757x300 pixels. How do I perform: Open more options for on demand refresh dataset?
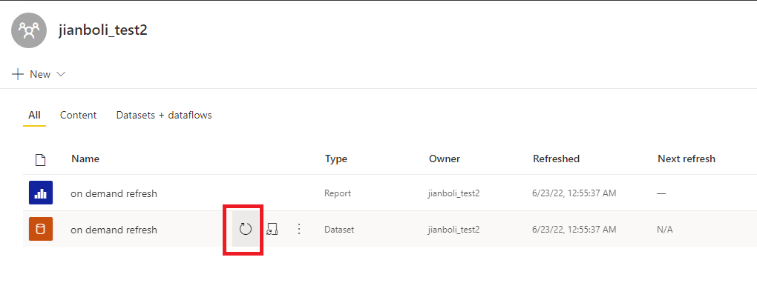click(299, 229)
